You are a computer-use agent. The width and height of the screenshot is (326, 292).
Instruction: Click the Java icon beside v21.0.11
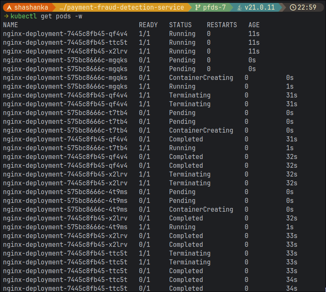click(x=240, y=8)
